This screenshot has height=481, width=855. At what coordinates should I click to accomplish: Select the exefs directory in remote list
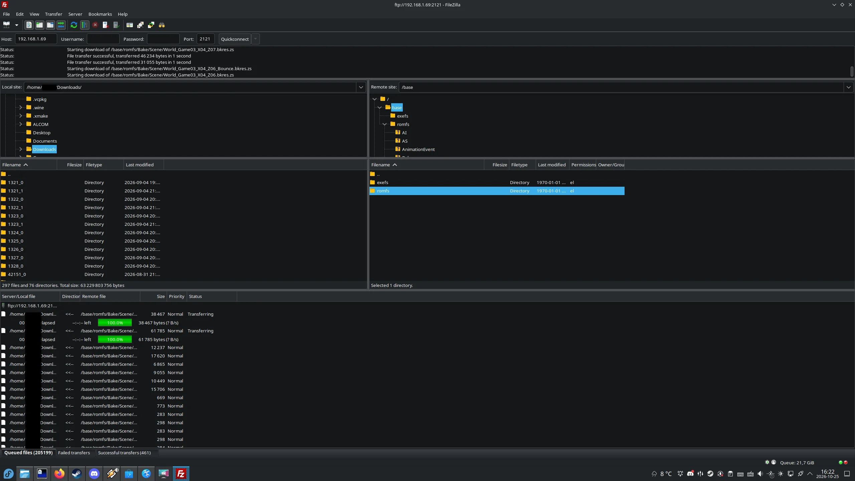497,182
